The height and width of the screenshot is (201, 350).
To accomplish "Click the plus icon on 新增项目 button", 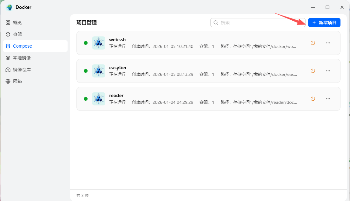I will pyautogui.click(x=314, y=23).
